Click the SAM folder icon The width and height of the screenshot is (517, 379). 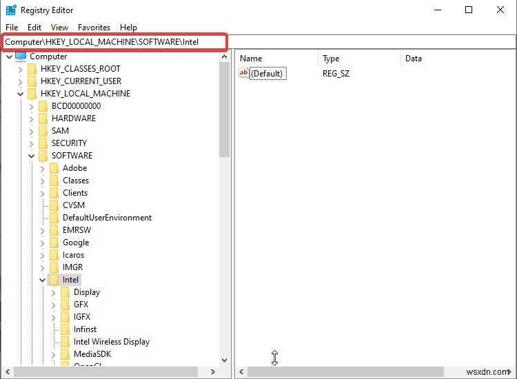43,131
